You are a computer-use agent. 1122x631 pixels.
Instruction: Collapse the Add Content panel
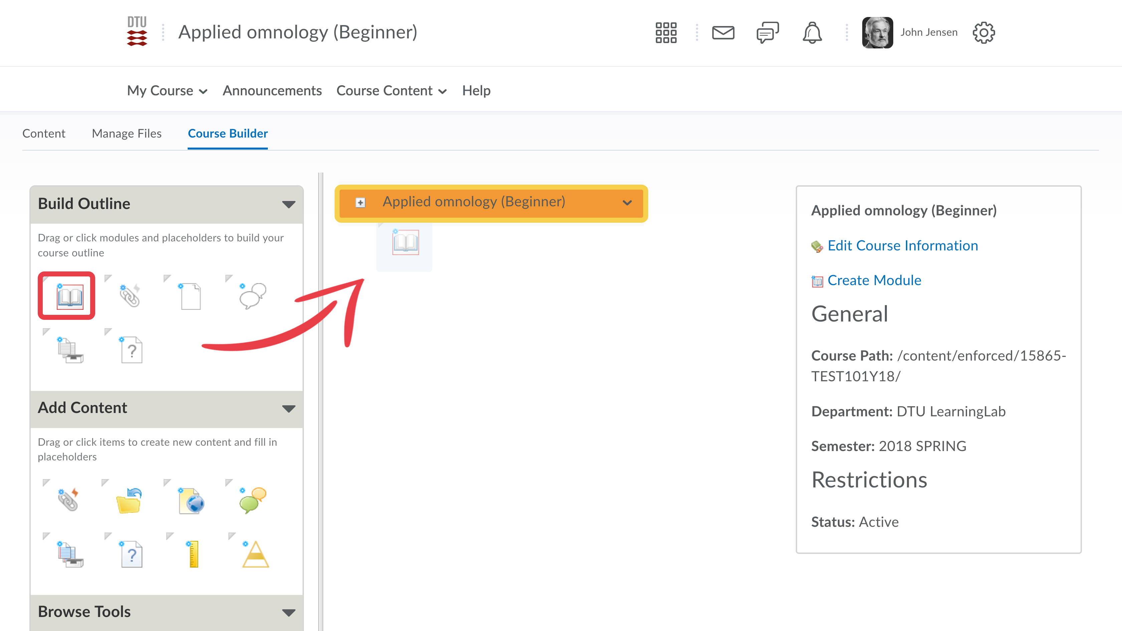288,408
